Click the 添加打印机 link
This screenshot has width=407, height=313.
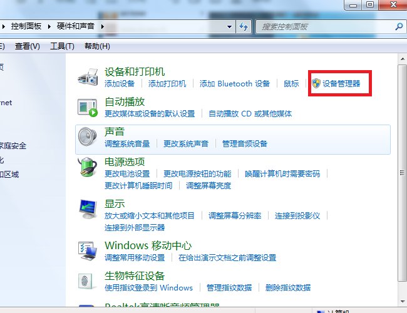[x=167, y=83]
